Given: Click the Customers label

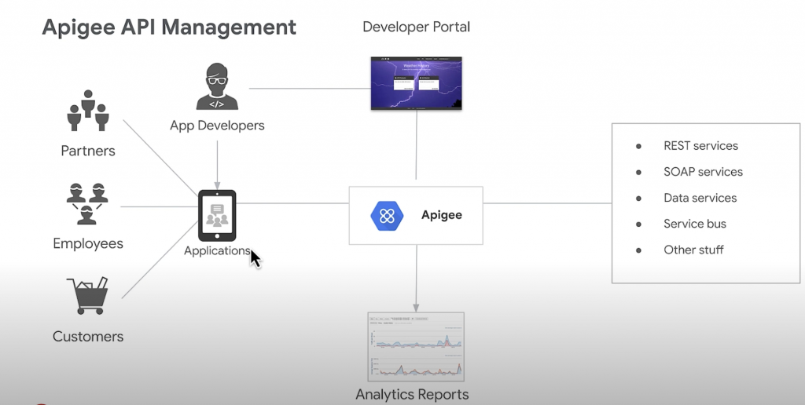Looking at the screenshot, I should click(x=88, y=336).
